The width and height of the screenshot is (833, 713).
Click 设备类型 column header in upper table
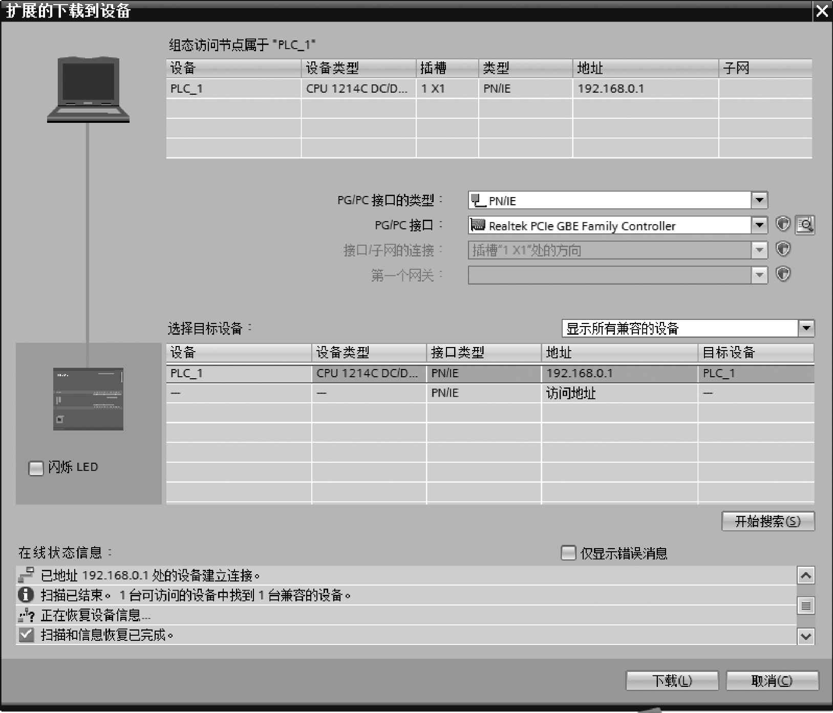coord(358,68)
